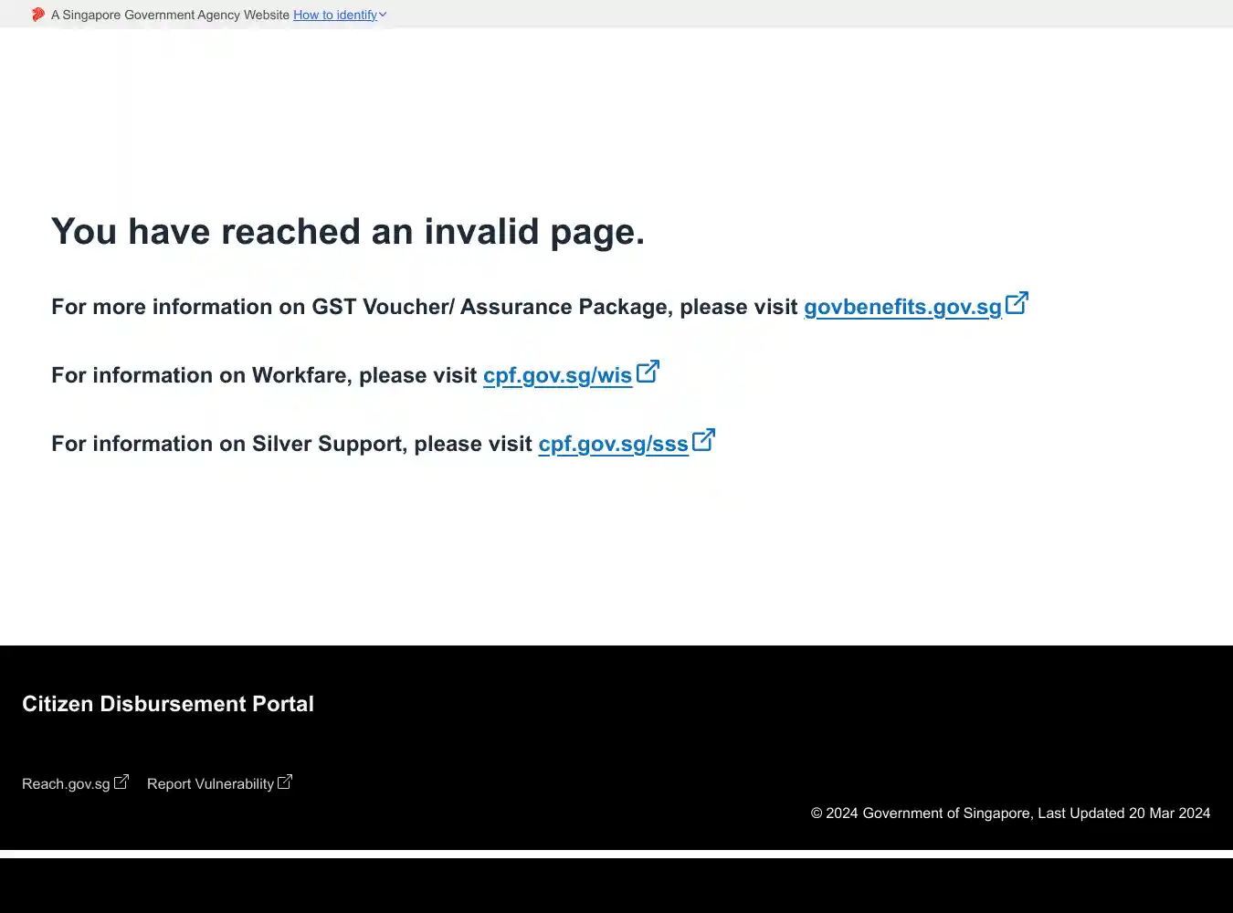Click the Singapore lion head crest icon
Image resolution: width=1233 pixels, height=913 pixels.
pos(37,15)
